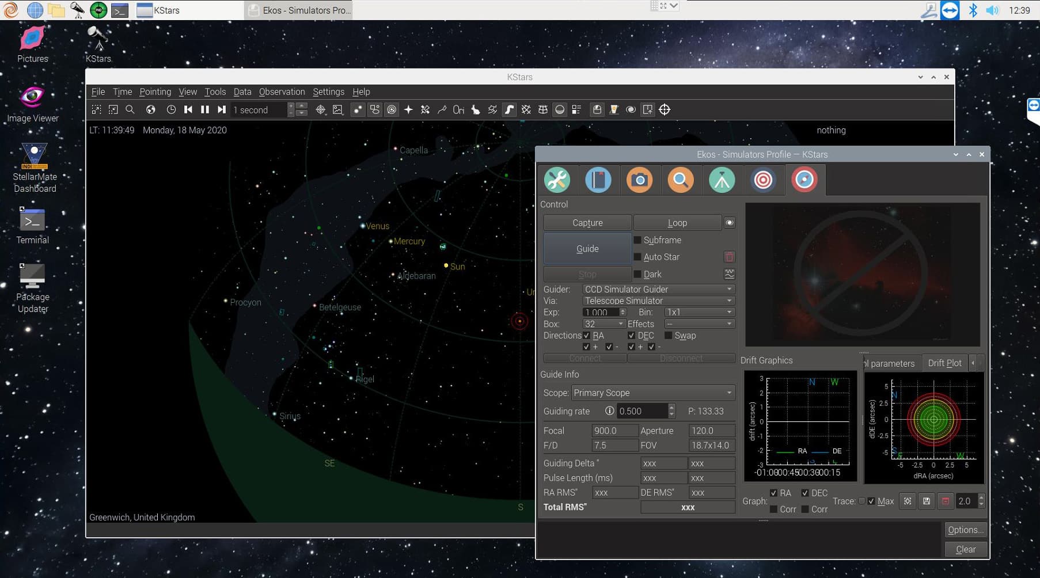This screenshot has width=1040, height=578.
Task: Open the Ekos Mount telescope module
Action: 722,180
